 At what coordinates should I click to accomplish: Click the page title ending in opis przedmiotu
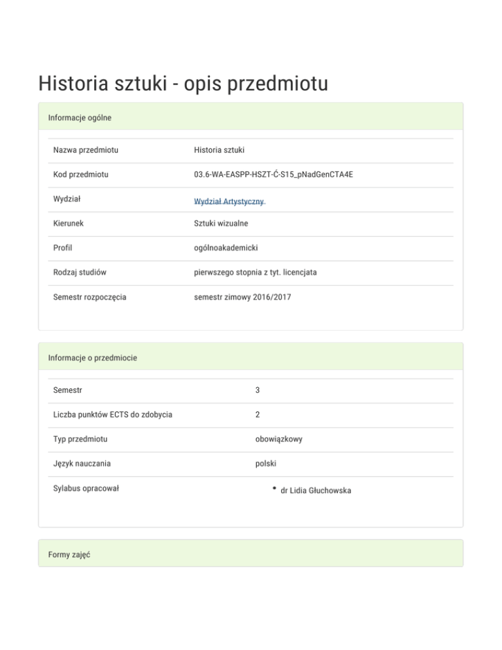183,84
